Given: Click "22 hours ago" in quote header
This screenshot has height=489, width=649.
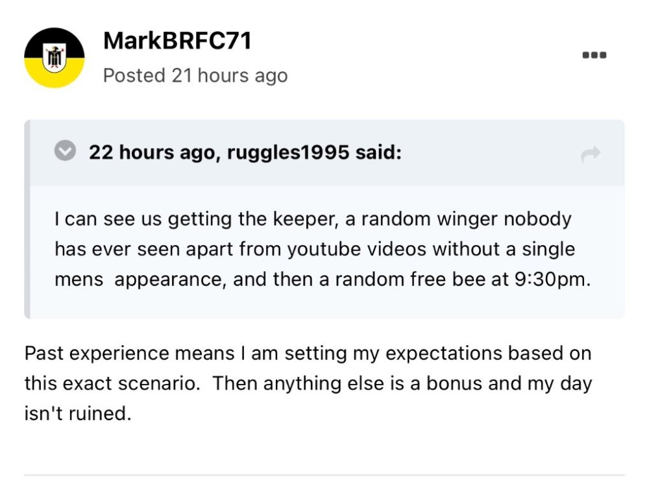Looking at the screenshot, I should pos(151,153).
